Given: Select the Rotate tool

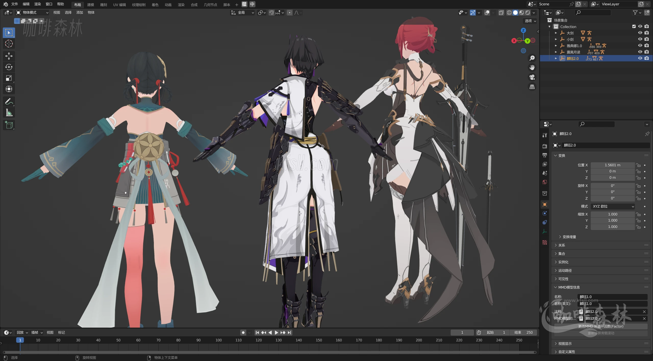Looking at the screenshot, I should 9,67.
